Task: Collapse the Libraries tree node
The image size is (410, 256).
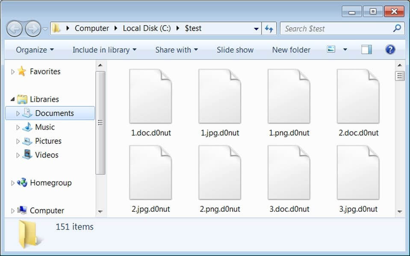Action: [x=12, y=99]
